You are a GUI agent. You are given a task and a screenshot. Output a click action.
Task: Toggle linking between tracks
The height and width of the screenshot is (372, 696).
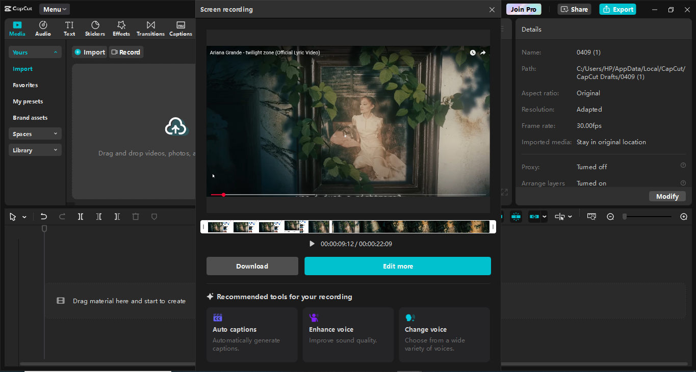pyautogui.click(x=533, y=216)
